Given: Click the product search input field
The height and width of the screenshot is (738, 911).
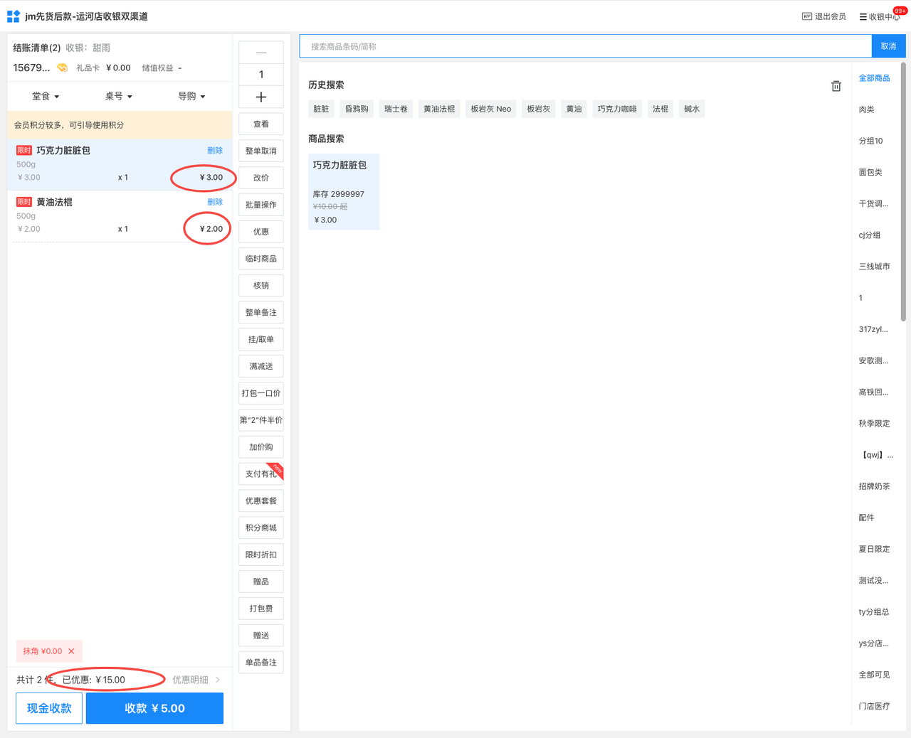Looking at the screenshot, I should [x=586, y=46].
